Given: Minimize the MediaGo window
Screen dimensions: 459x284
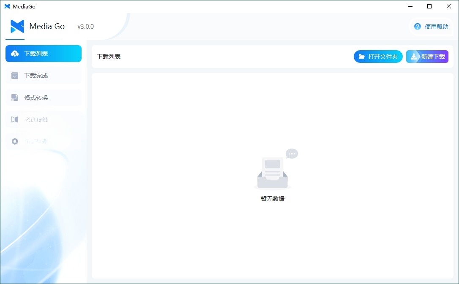Looking at the screenshot, I should click(x=410, y=6).
